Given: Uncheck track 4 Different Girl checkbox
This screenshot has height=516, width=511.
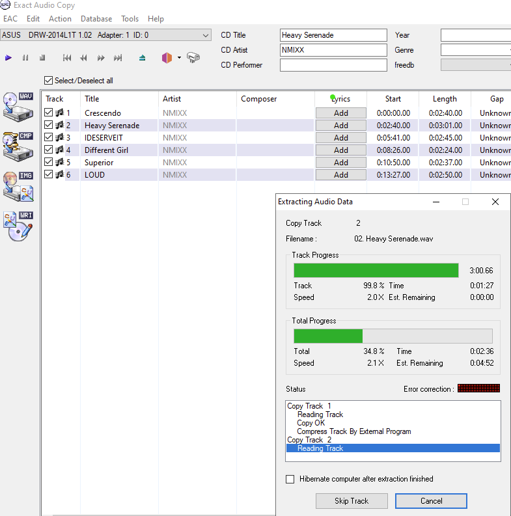Looking at the screenshot, I should [x=48, y=150].
